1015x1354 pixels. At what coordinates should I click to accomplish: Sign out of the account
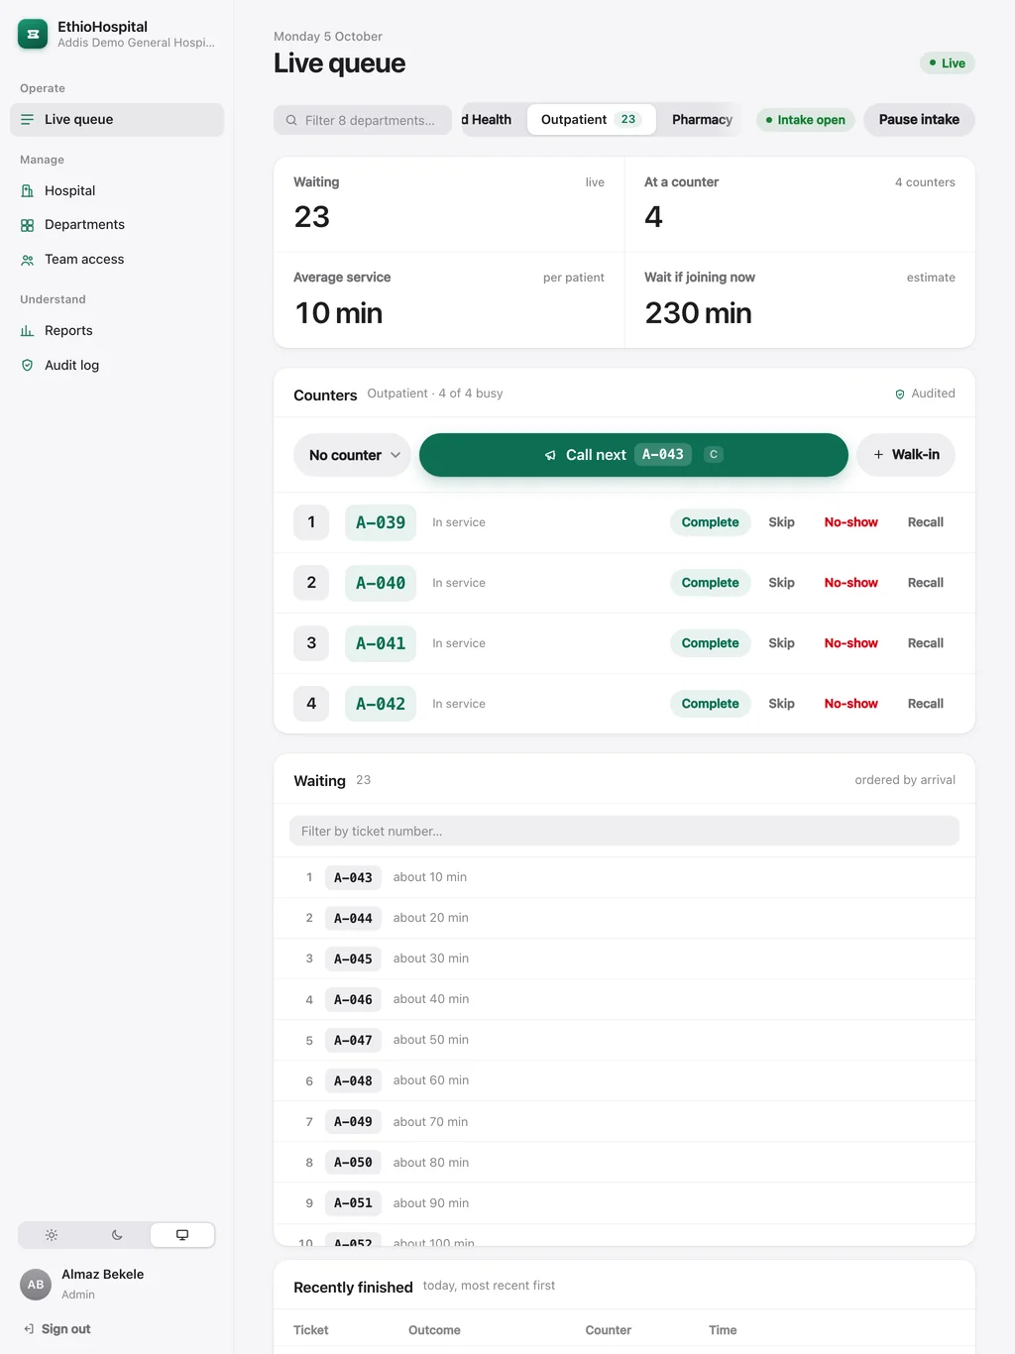[57, 1329]
